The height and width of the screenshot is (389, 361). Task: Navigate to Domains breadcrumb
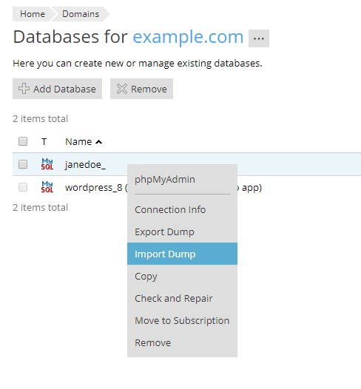pos(81,14)
